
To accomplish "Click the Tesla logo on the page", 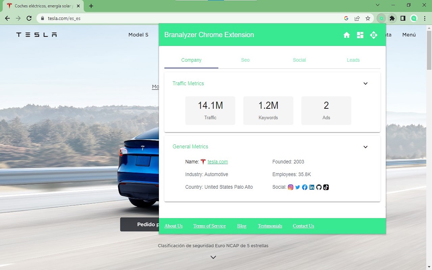I will pos(36,35).
